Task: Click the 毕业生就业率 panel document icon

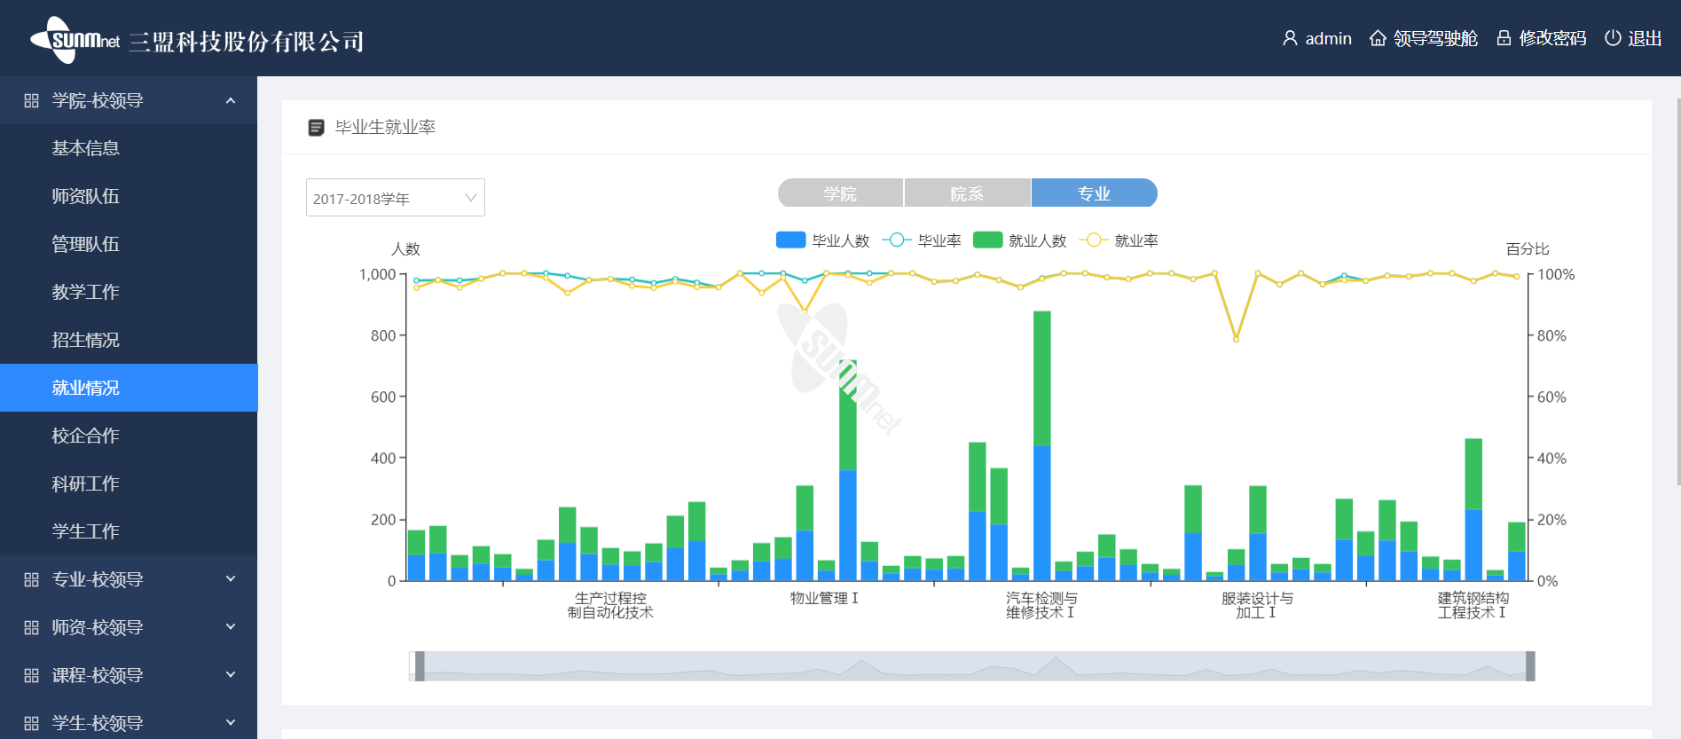Action: (316, 128)
